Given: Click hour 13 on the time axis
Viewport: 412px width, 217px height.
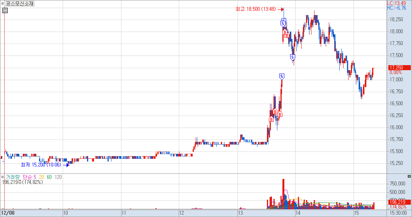Looking at the screenshot, I should tap(240, 213).
